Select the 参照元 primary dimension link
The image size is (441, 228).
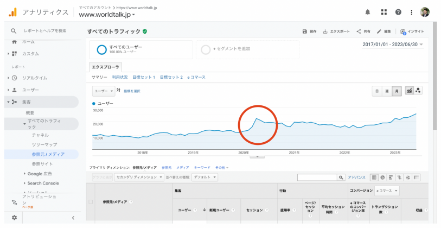tap(167, 168)
